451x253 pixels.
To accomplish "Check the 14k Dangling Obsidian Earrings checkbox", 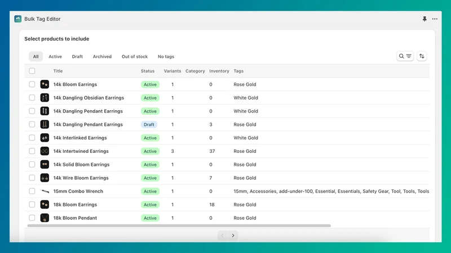I will [32, 98].
